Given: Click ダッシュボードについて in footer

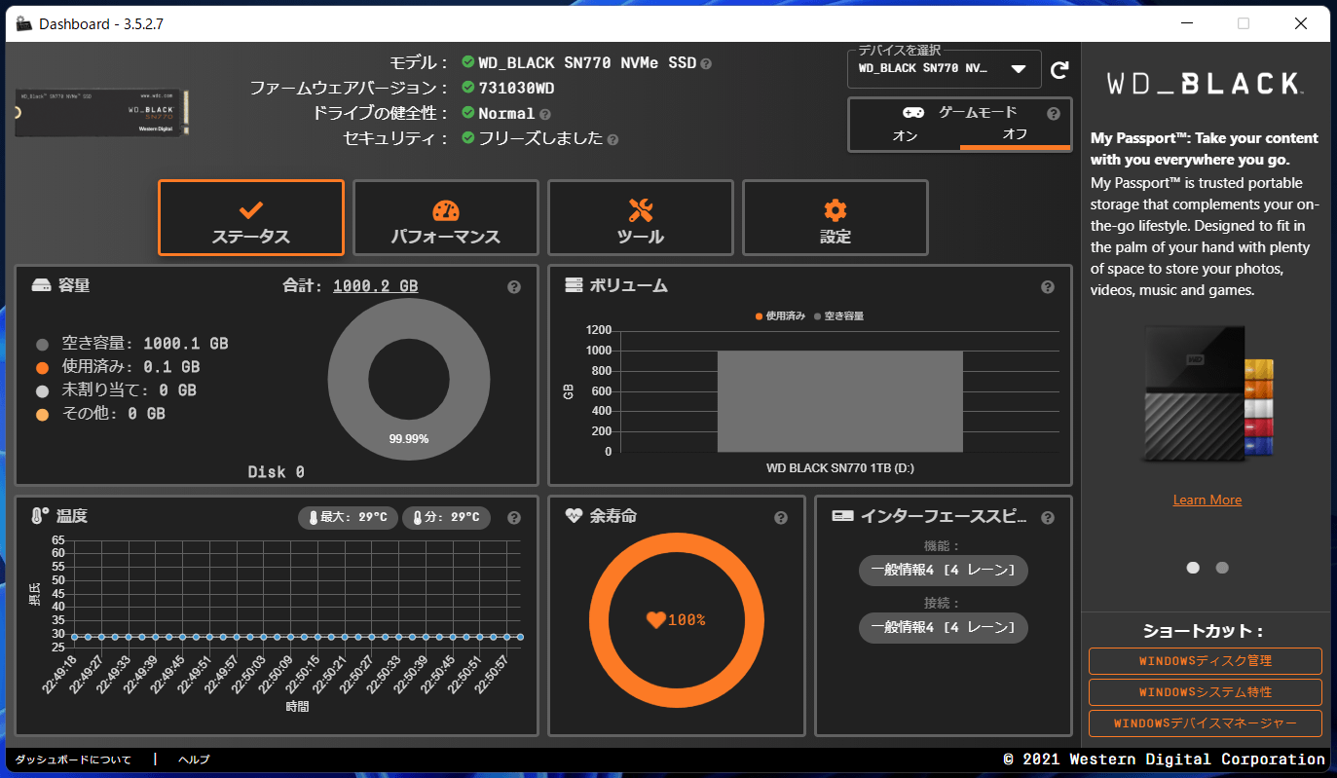Looking at the screenshot, I should 73,759.
